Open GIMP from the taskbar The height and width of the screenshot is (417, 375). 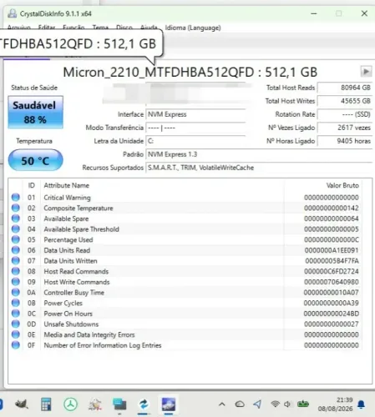(x=22, y=404)
